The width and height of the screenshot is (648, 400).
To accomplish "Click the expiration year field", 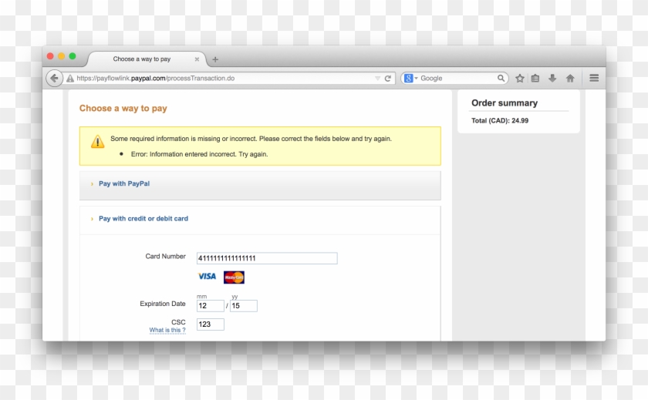I will pos(244,306).
